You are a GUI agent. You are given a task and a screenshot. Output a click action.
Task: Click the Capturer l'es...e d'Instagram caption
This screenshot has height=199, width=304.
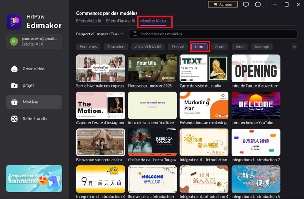pyautogui.click(x=100, y=123)
